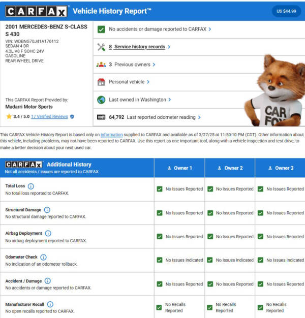Screen dimensions: 305x318
Task: Click the '4.3L V8 F SOHC 24V' engine spec
Action: point(24,51)
